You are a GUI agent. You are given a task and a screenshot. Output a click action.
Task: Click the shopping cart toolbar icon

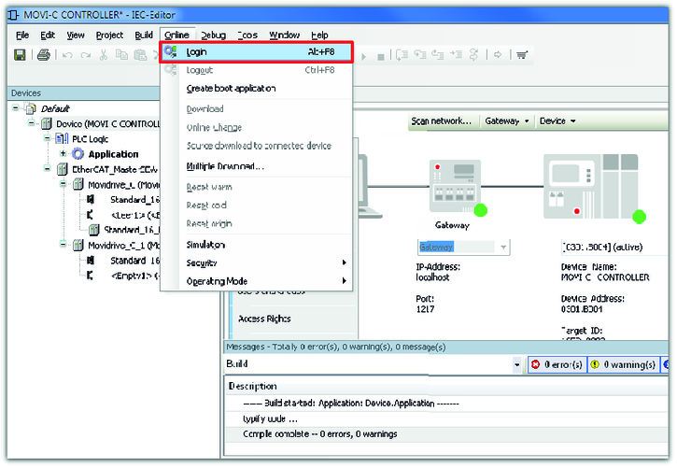[x=521, y=56]
